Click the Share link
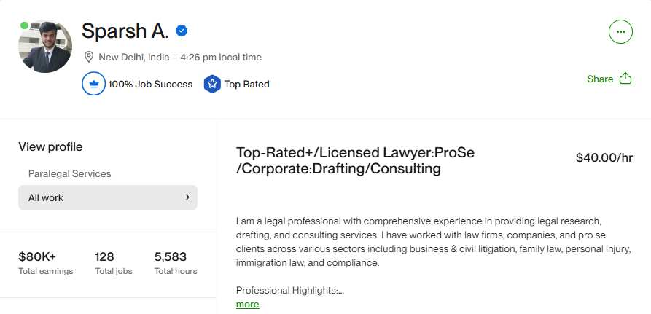Viewport: 651px width, 314px height. tap(600, 79)
